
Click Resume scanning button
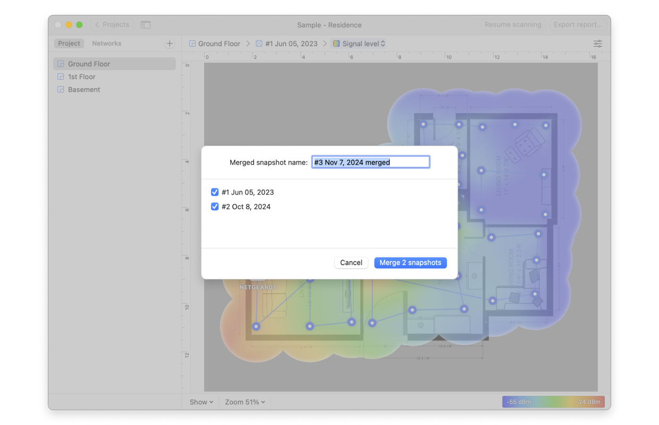(513, 25)
